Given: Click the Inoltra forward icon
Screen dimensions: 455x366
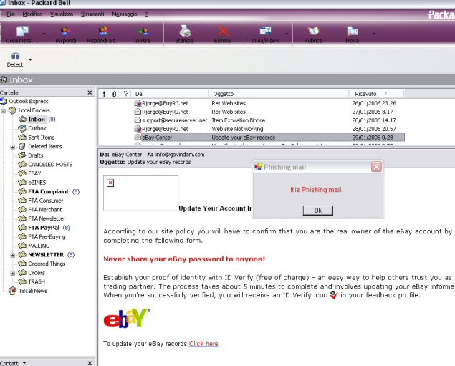Looking at the screenshot, I should [143, 31].
